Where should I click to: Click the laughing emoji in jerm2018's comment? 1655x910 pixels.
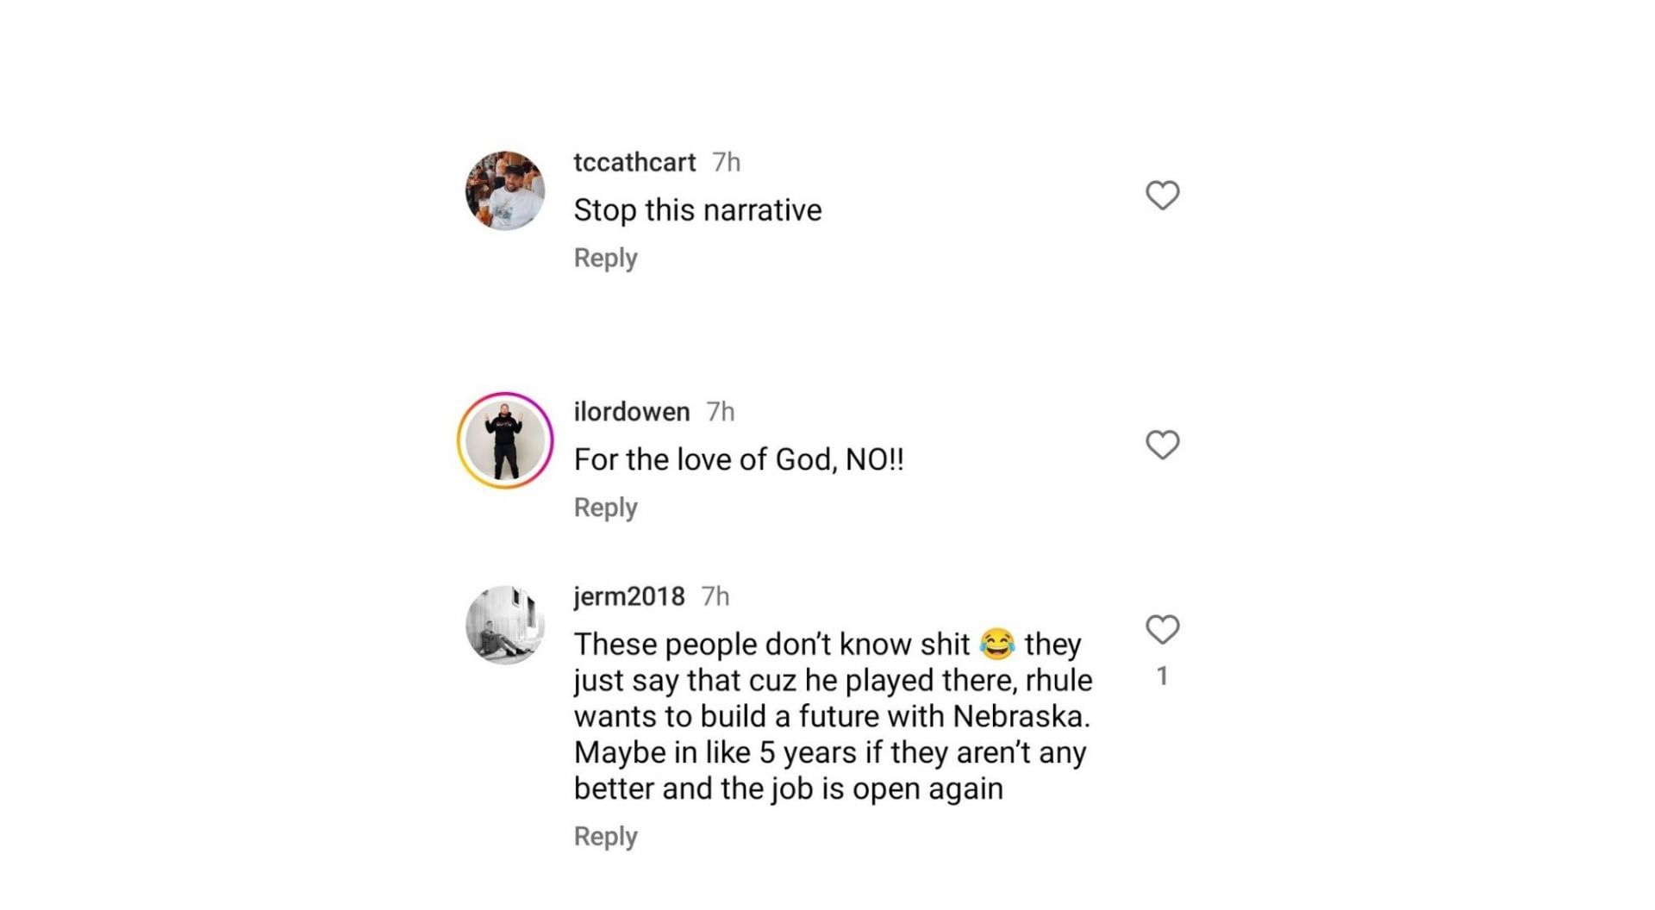pos(997,644)
